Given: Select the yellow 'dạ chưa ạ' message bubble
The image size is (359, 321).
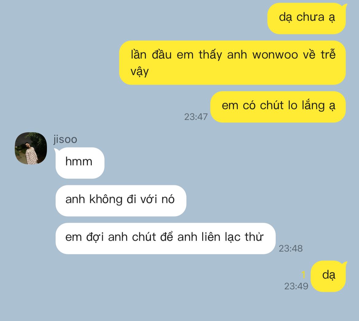Looking at the screenshot, I should [307, 18].
